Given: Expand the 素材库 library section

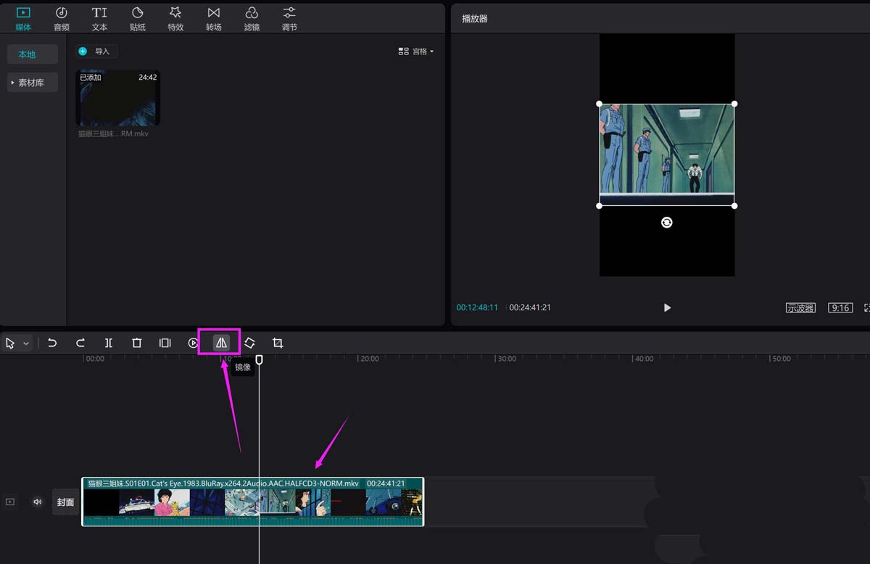Looking at the screenshot, I should (33, 83).
